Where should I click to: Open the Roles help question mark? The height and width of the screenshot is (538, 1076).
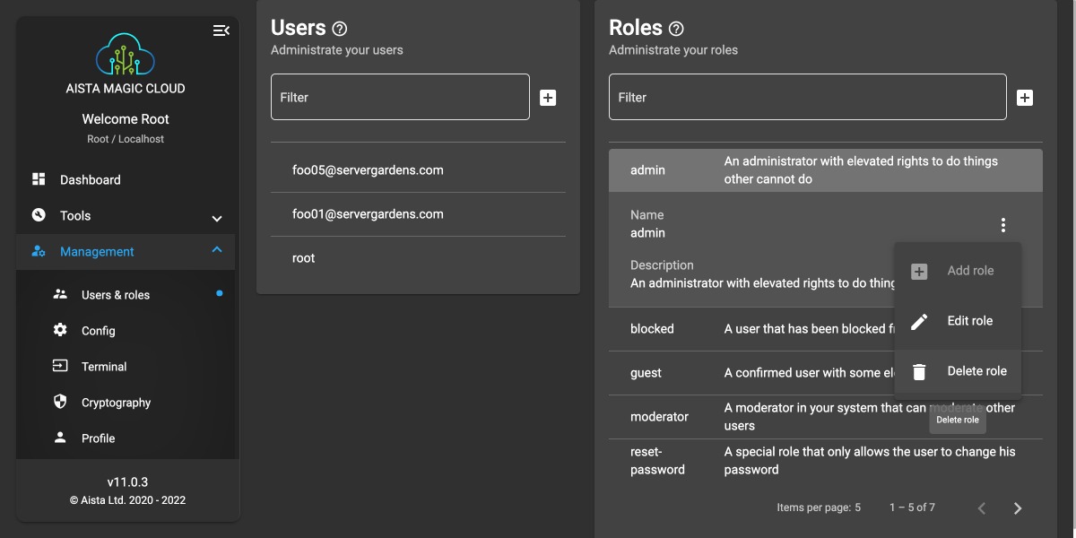(676, 29)
